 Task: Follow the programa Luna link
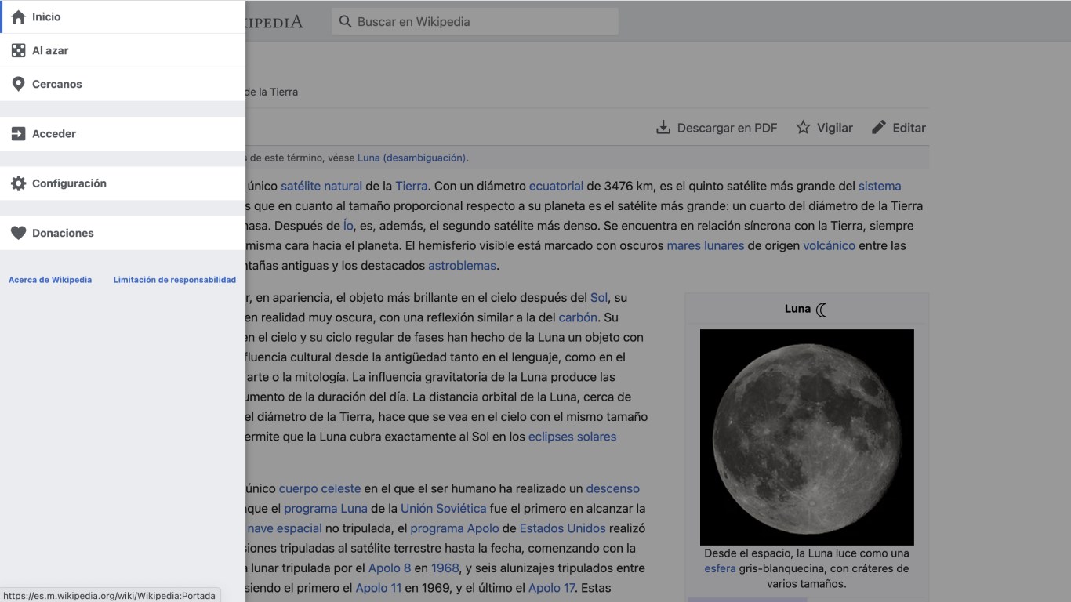(x=325, y=509)
